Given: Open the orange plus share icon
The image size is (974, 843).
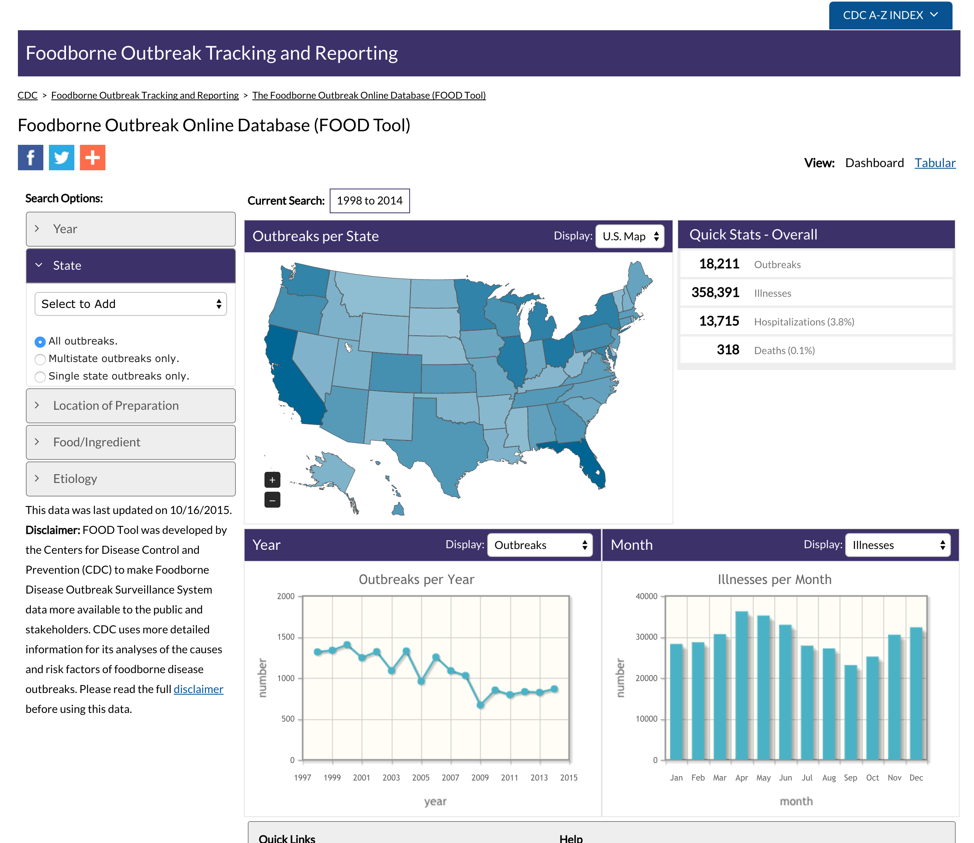Looking at the screenshot, I should [93, 158].
